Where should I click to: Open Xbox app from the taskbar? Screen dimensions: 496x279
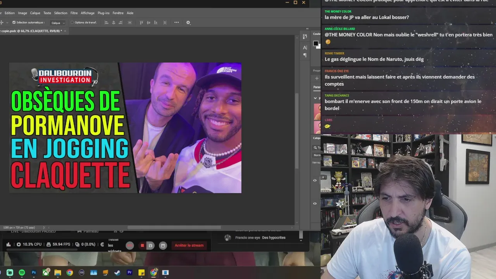(46, 273)
